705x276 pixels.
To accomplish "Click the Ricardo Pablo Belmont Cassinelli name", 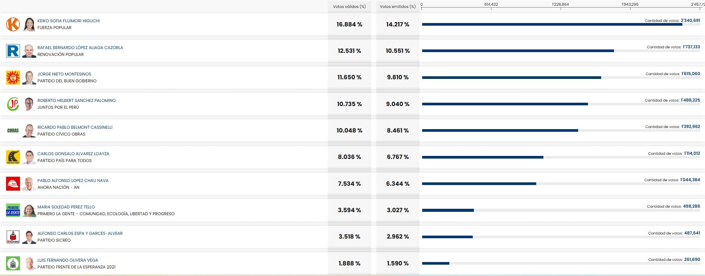I will click(x=75, y=127).
